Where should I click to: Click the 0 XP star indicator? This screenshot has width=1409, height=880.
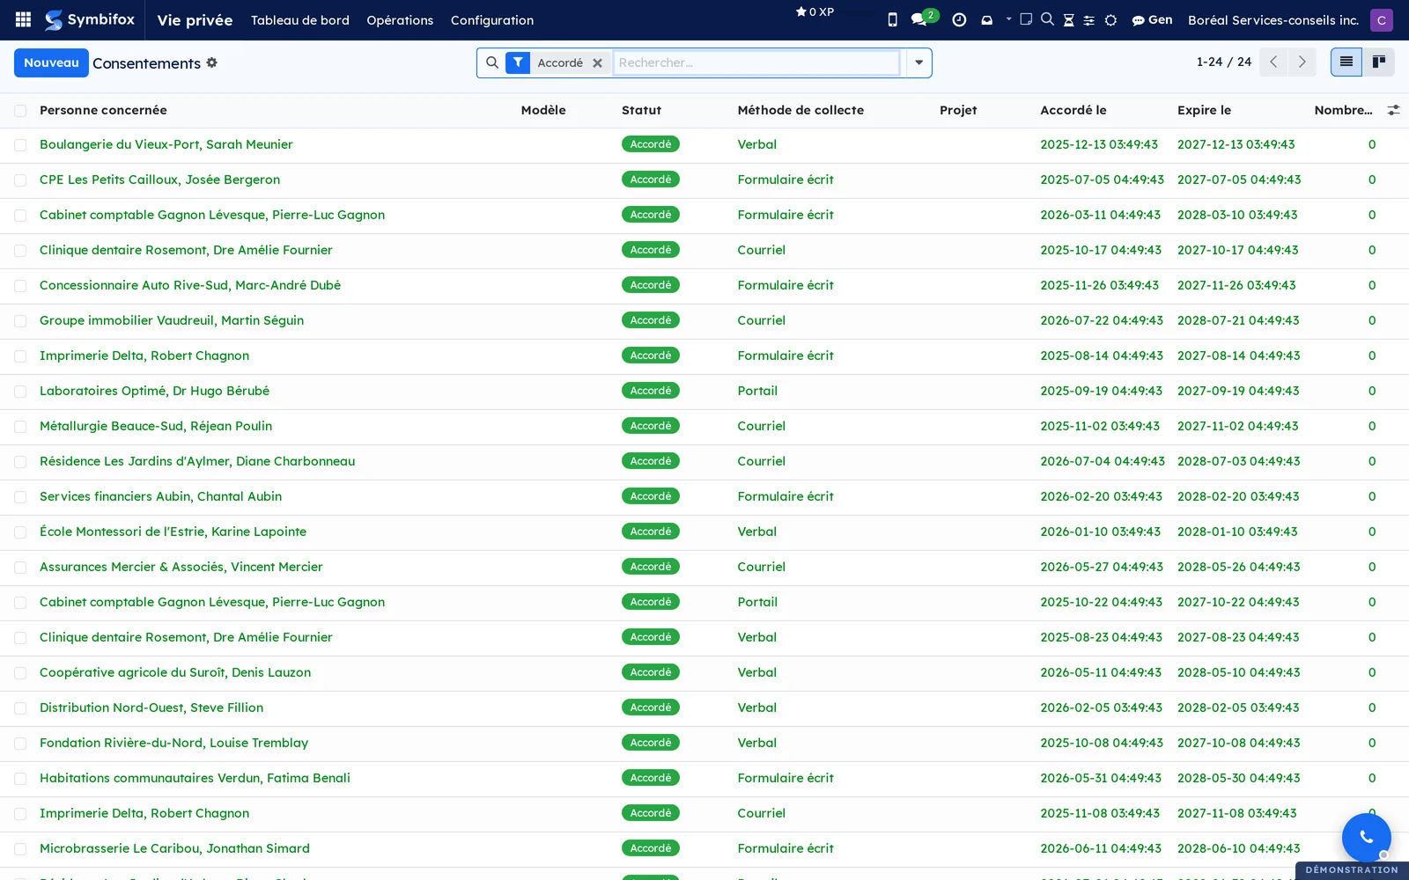pyautogui.click(x=815, y=11)
